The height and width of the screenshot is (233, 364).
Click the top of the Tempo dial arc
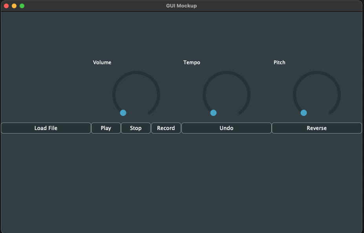[x=227, y=72]
